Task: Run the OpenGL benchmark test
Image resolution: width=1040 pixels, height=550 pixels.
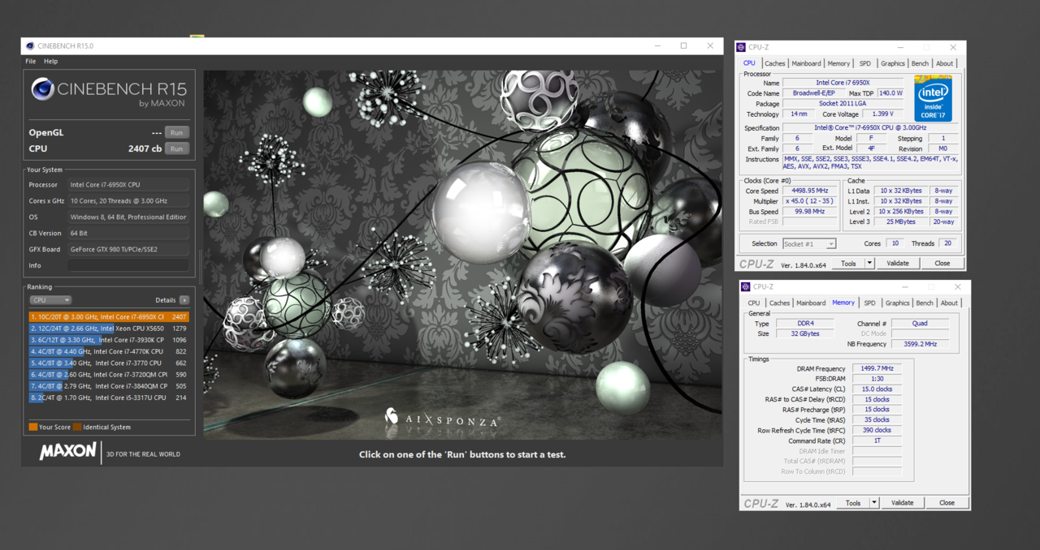Action: pos(177,132)
